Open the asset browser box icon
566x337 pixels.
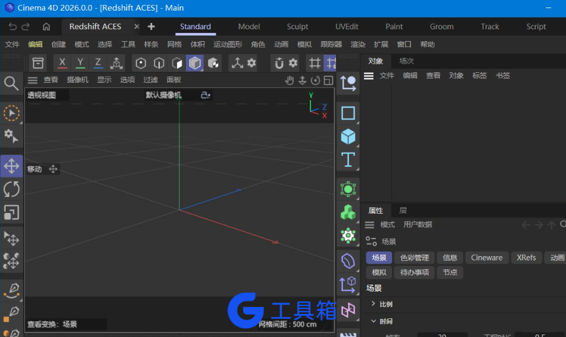(x=38, y=63)
